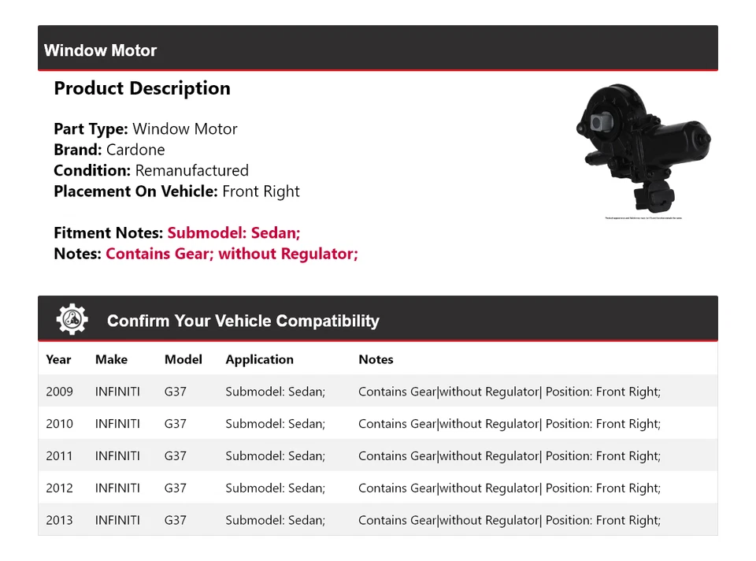Select the Model column header
Screen dimensions: 756x561
tap(183, 359)
